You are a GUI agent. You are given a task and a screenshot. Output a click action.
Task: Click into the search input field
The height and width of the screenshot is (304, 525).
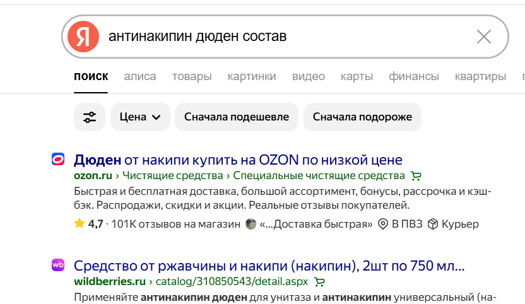284,37
